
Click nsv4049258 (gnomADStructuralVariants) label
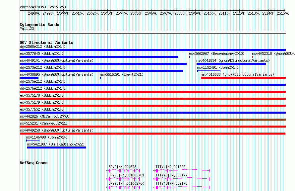[57, 130]
